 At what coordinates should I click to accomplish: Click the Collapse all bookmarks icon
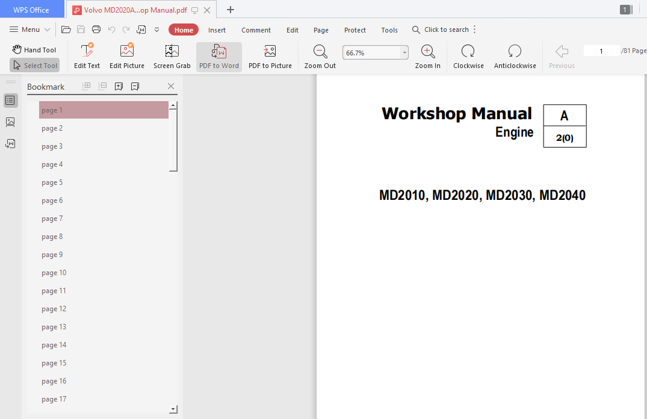[103, 86]
